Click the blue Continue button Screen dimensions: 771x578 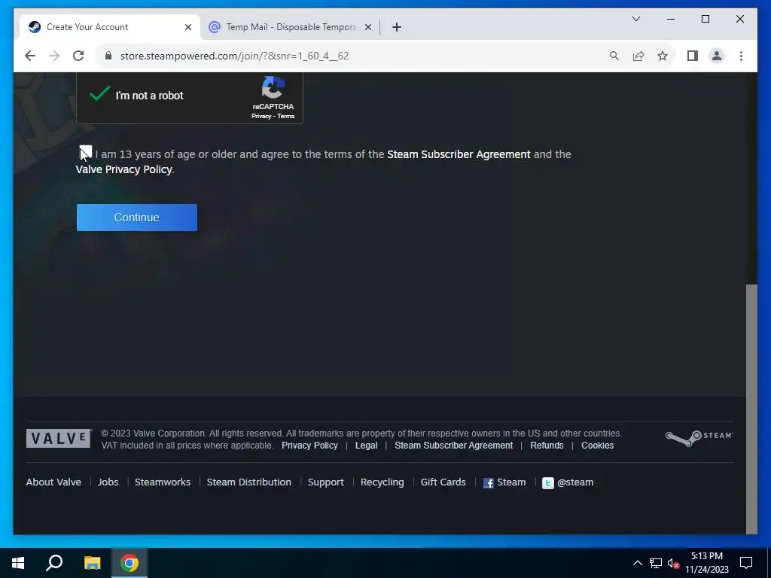137,218
